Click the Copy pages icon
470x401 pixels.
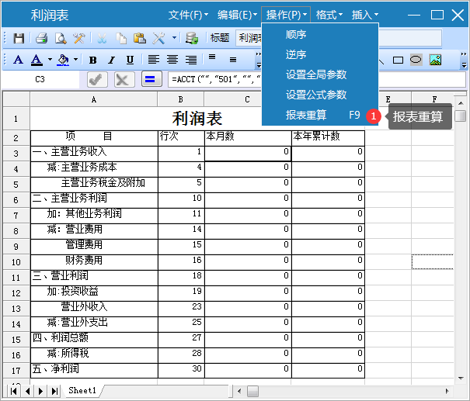click(x=121, y=38)
